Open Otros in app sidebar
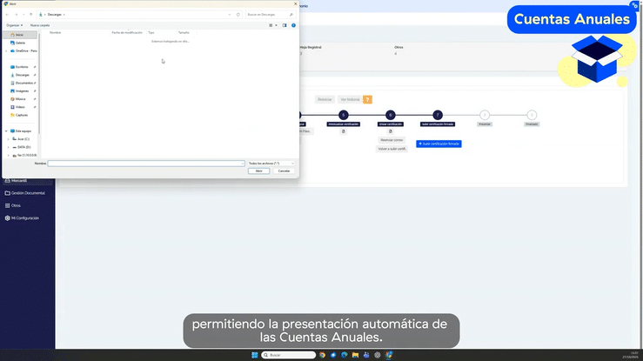 click(16, 205)
